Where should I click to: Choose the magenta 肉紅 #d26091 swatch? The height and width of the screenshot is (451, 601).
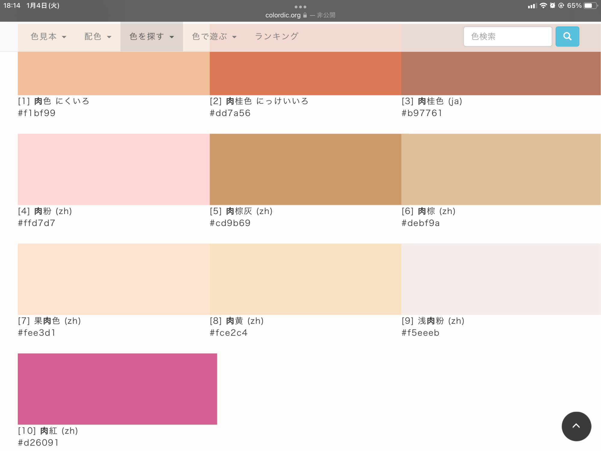pos(117,389)
